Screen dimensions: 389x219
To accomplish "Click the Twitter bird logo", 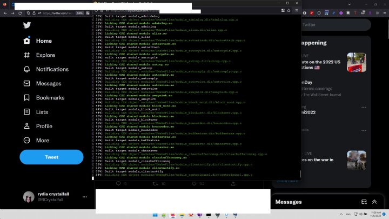I will pyautogui.click(x=27, y=25).
